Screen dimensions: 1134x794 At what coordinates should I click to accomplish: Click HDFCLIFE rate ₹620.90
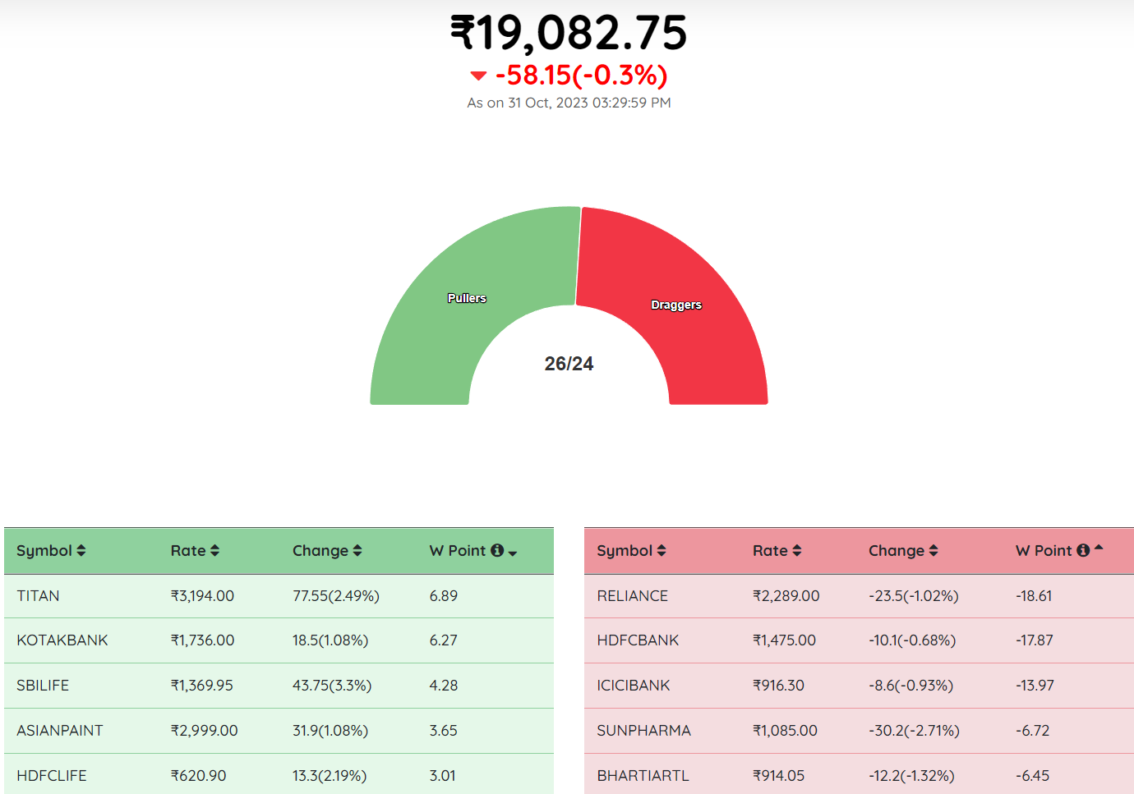pos(198,776)
